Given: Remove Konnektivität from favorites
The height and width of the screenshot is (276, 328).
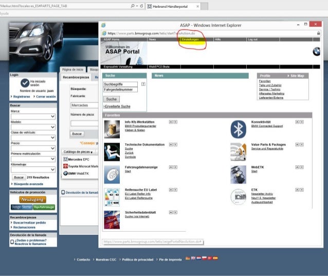Looking at the screenshot, I should (x=302, y=122).
